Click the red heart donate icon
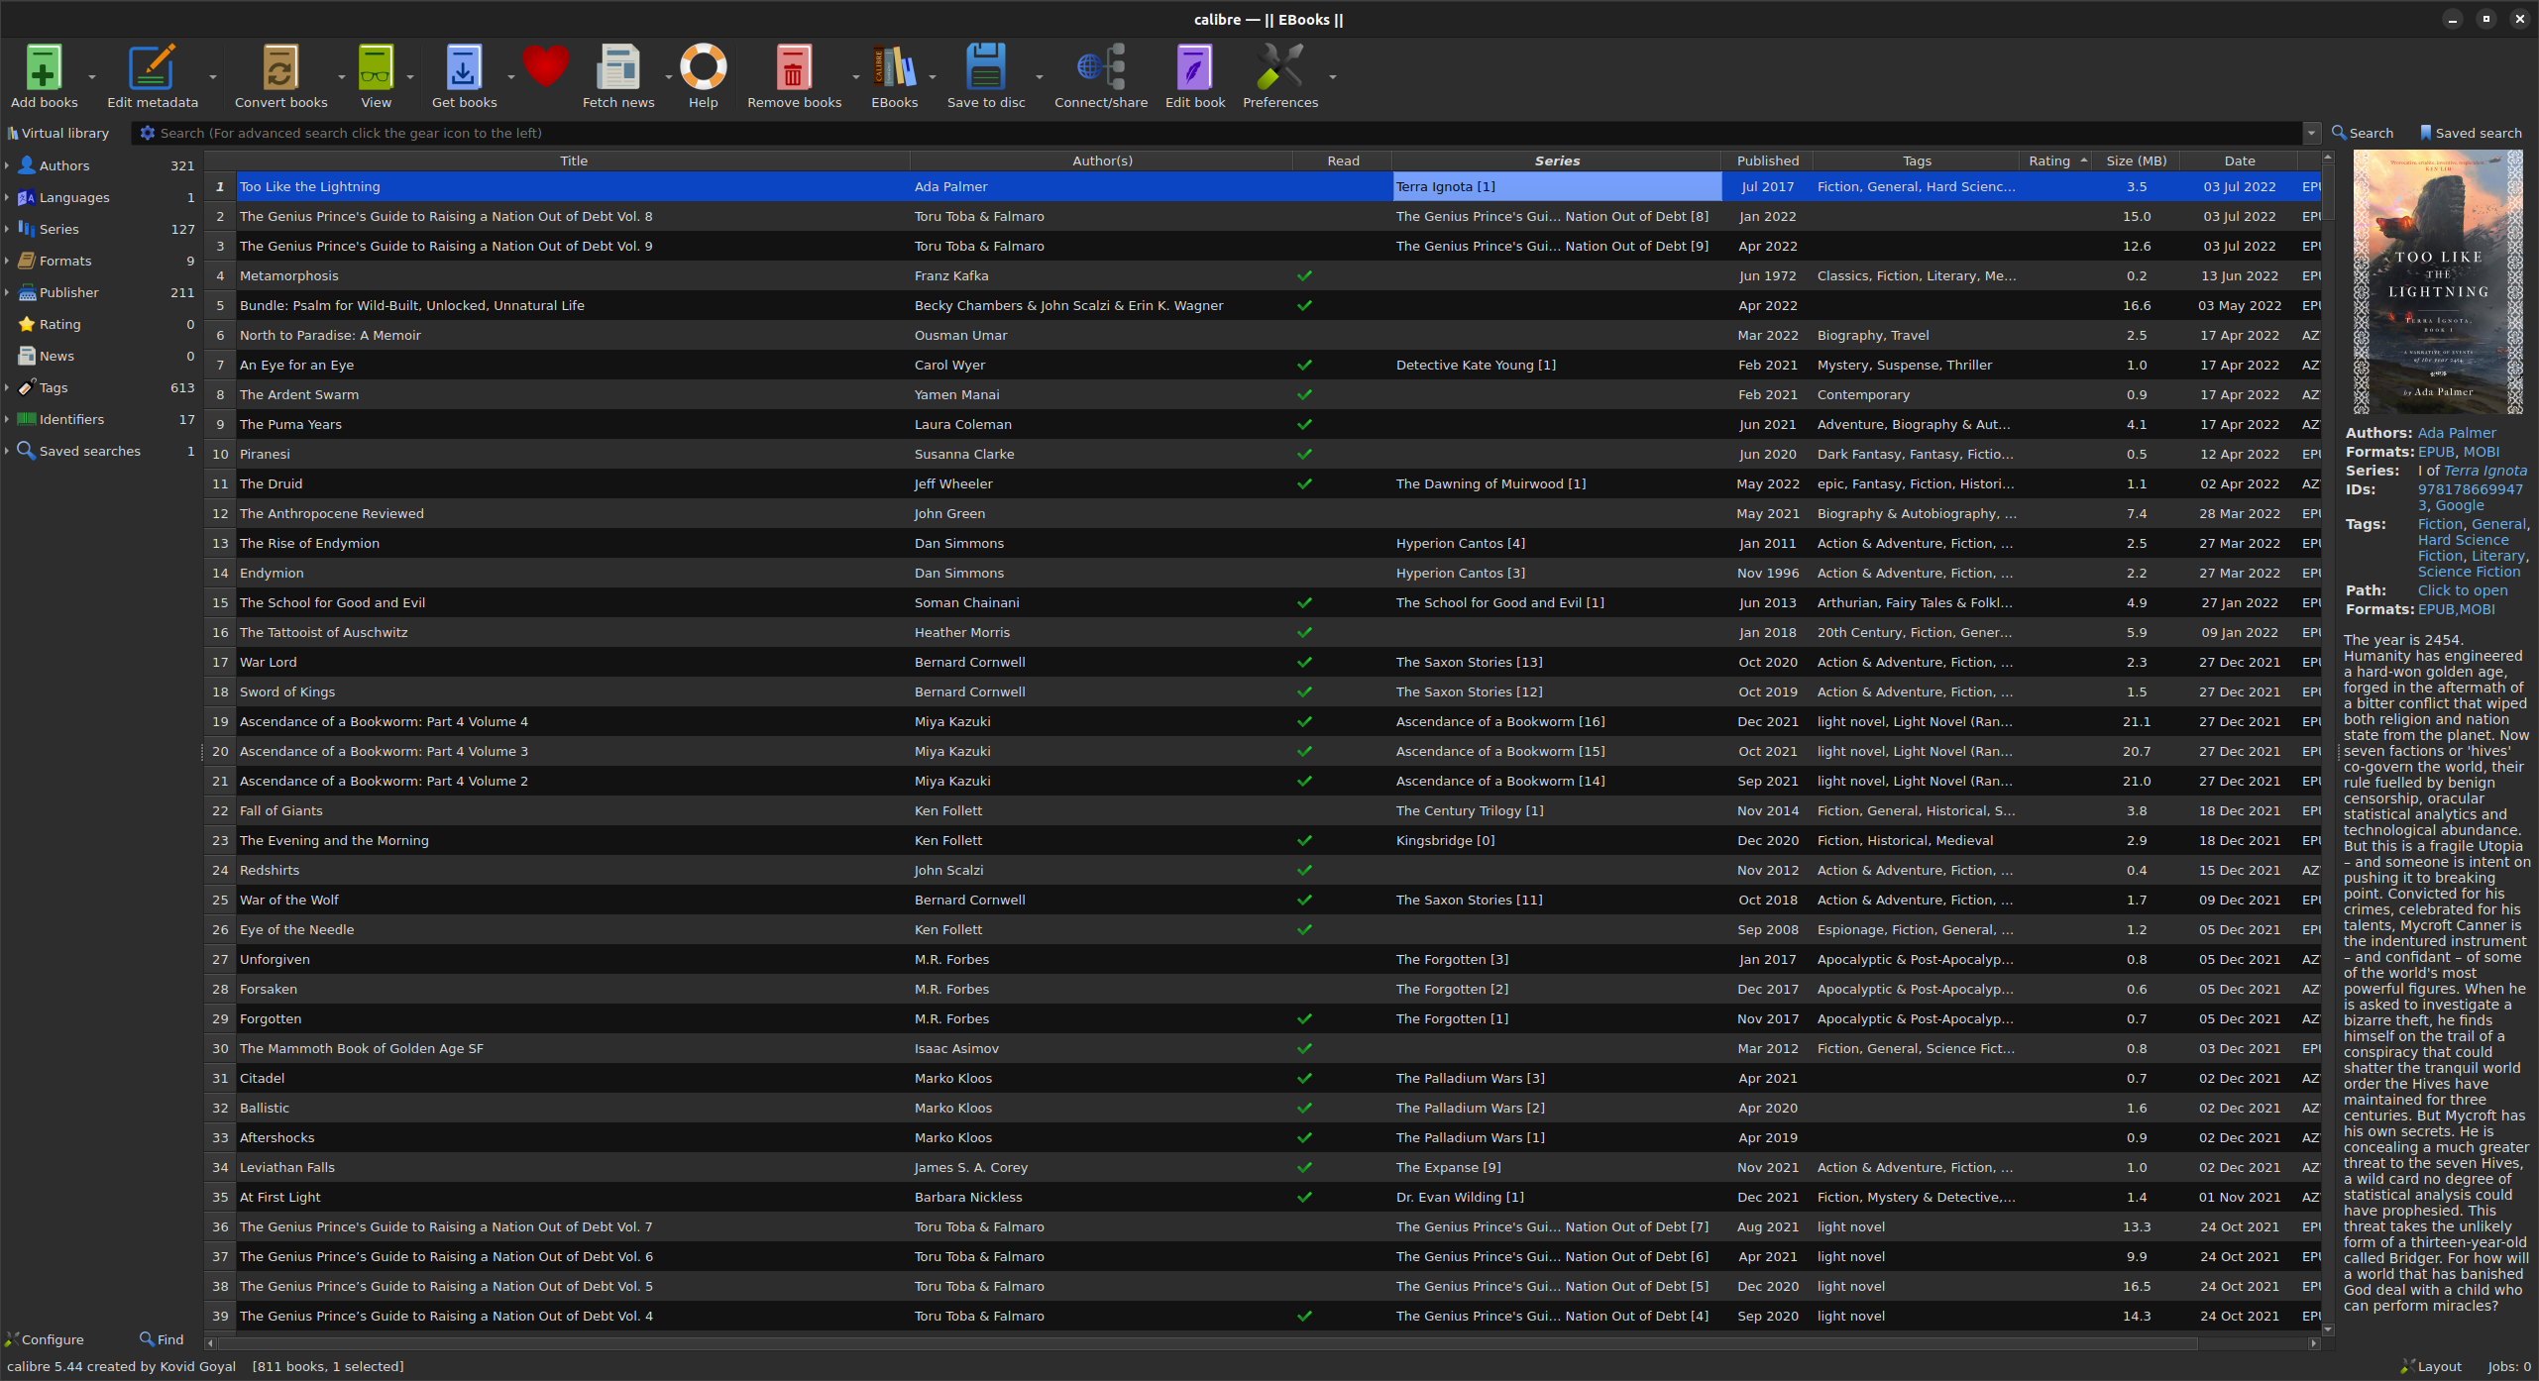The width and height of the screenshot is (2539, 1381). tap(546, 67)
